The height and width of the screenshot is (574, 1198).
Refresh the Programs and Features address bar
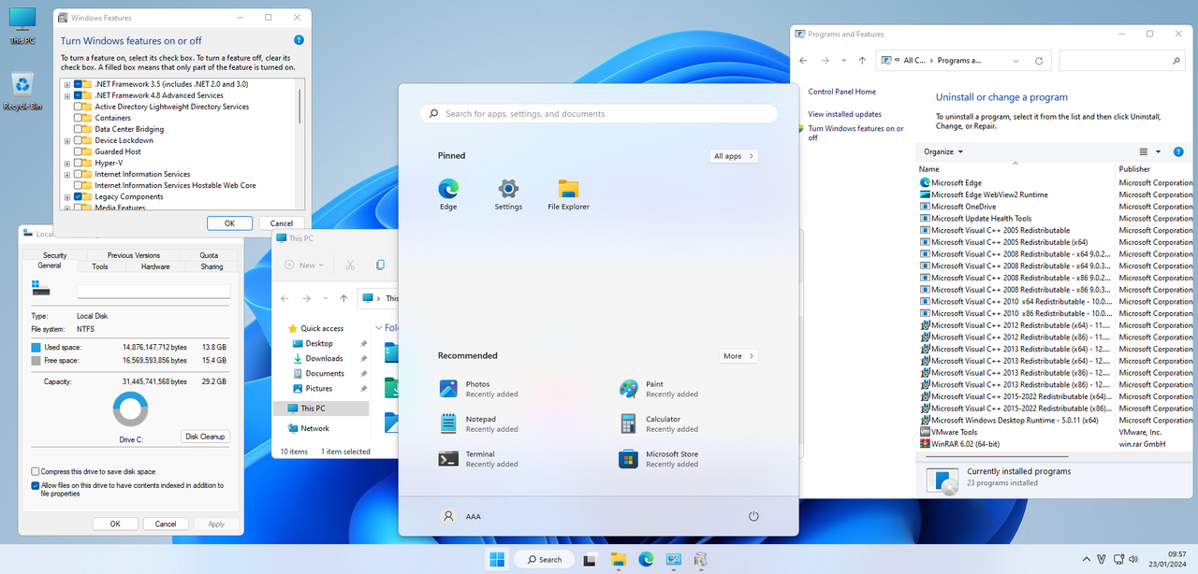(x=1039, y=60)
